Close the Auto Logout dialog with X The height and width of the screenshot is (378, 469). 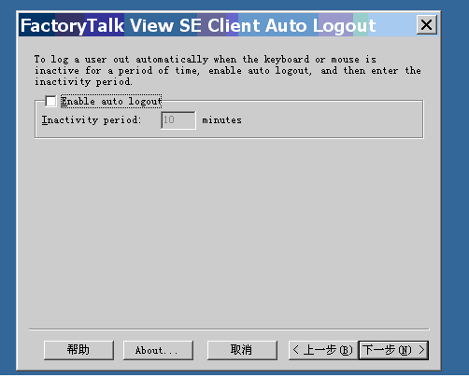[x=427, y=24]
